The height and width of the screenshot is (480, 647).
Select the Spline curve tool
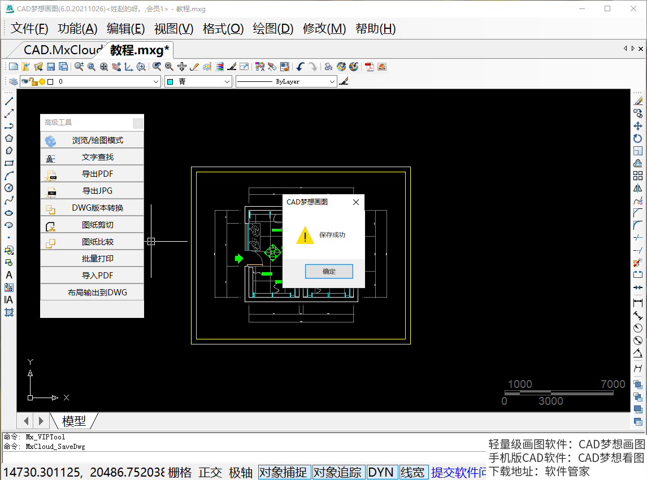9,200
